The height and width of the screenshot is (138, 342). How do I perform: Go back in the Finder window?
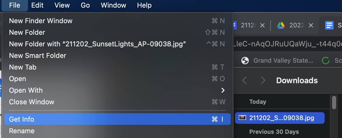point(244,80)
